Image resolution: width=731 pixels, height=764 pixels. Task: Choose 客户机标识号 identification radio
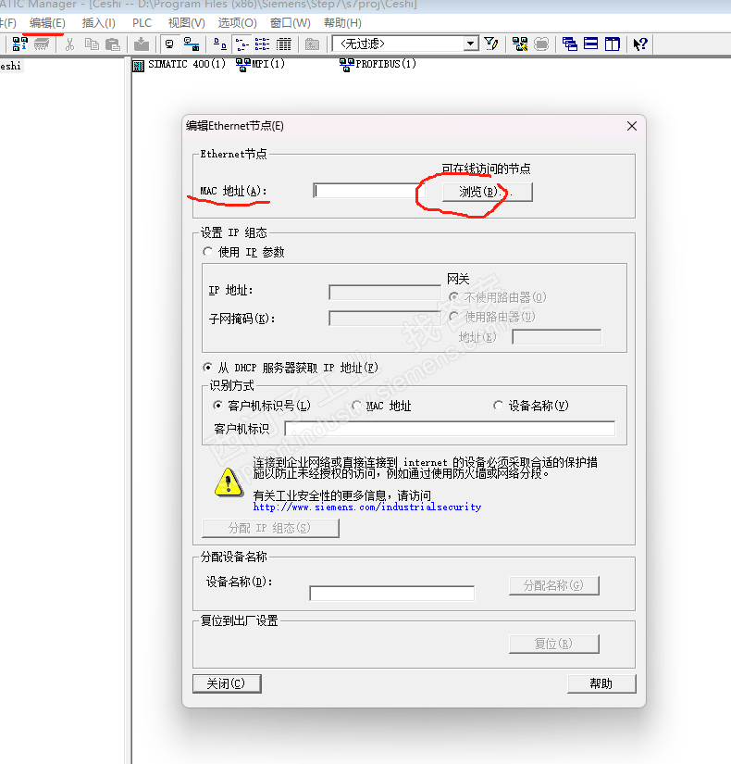point(217,406)
